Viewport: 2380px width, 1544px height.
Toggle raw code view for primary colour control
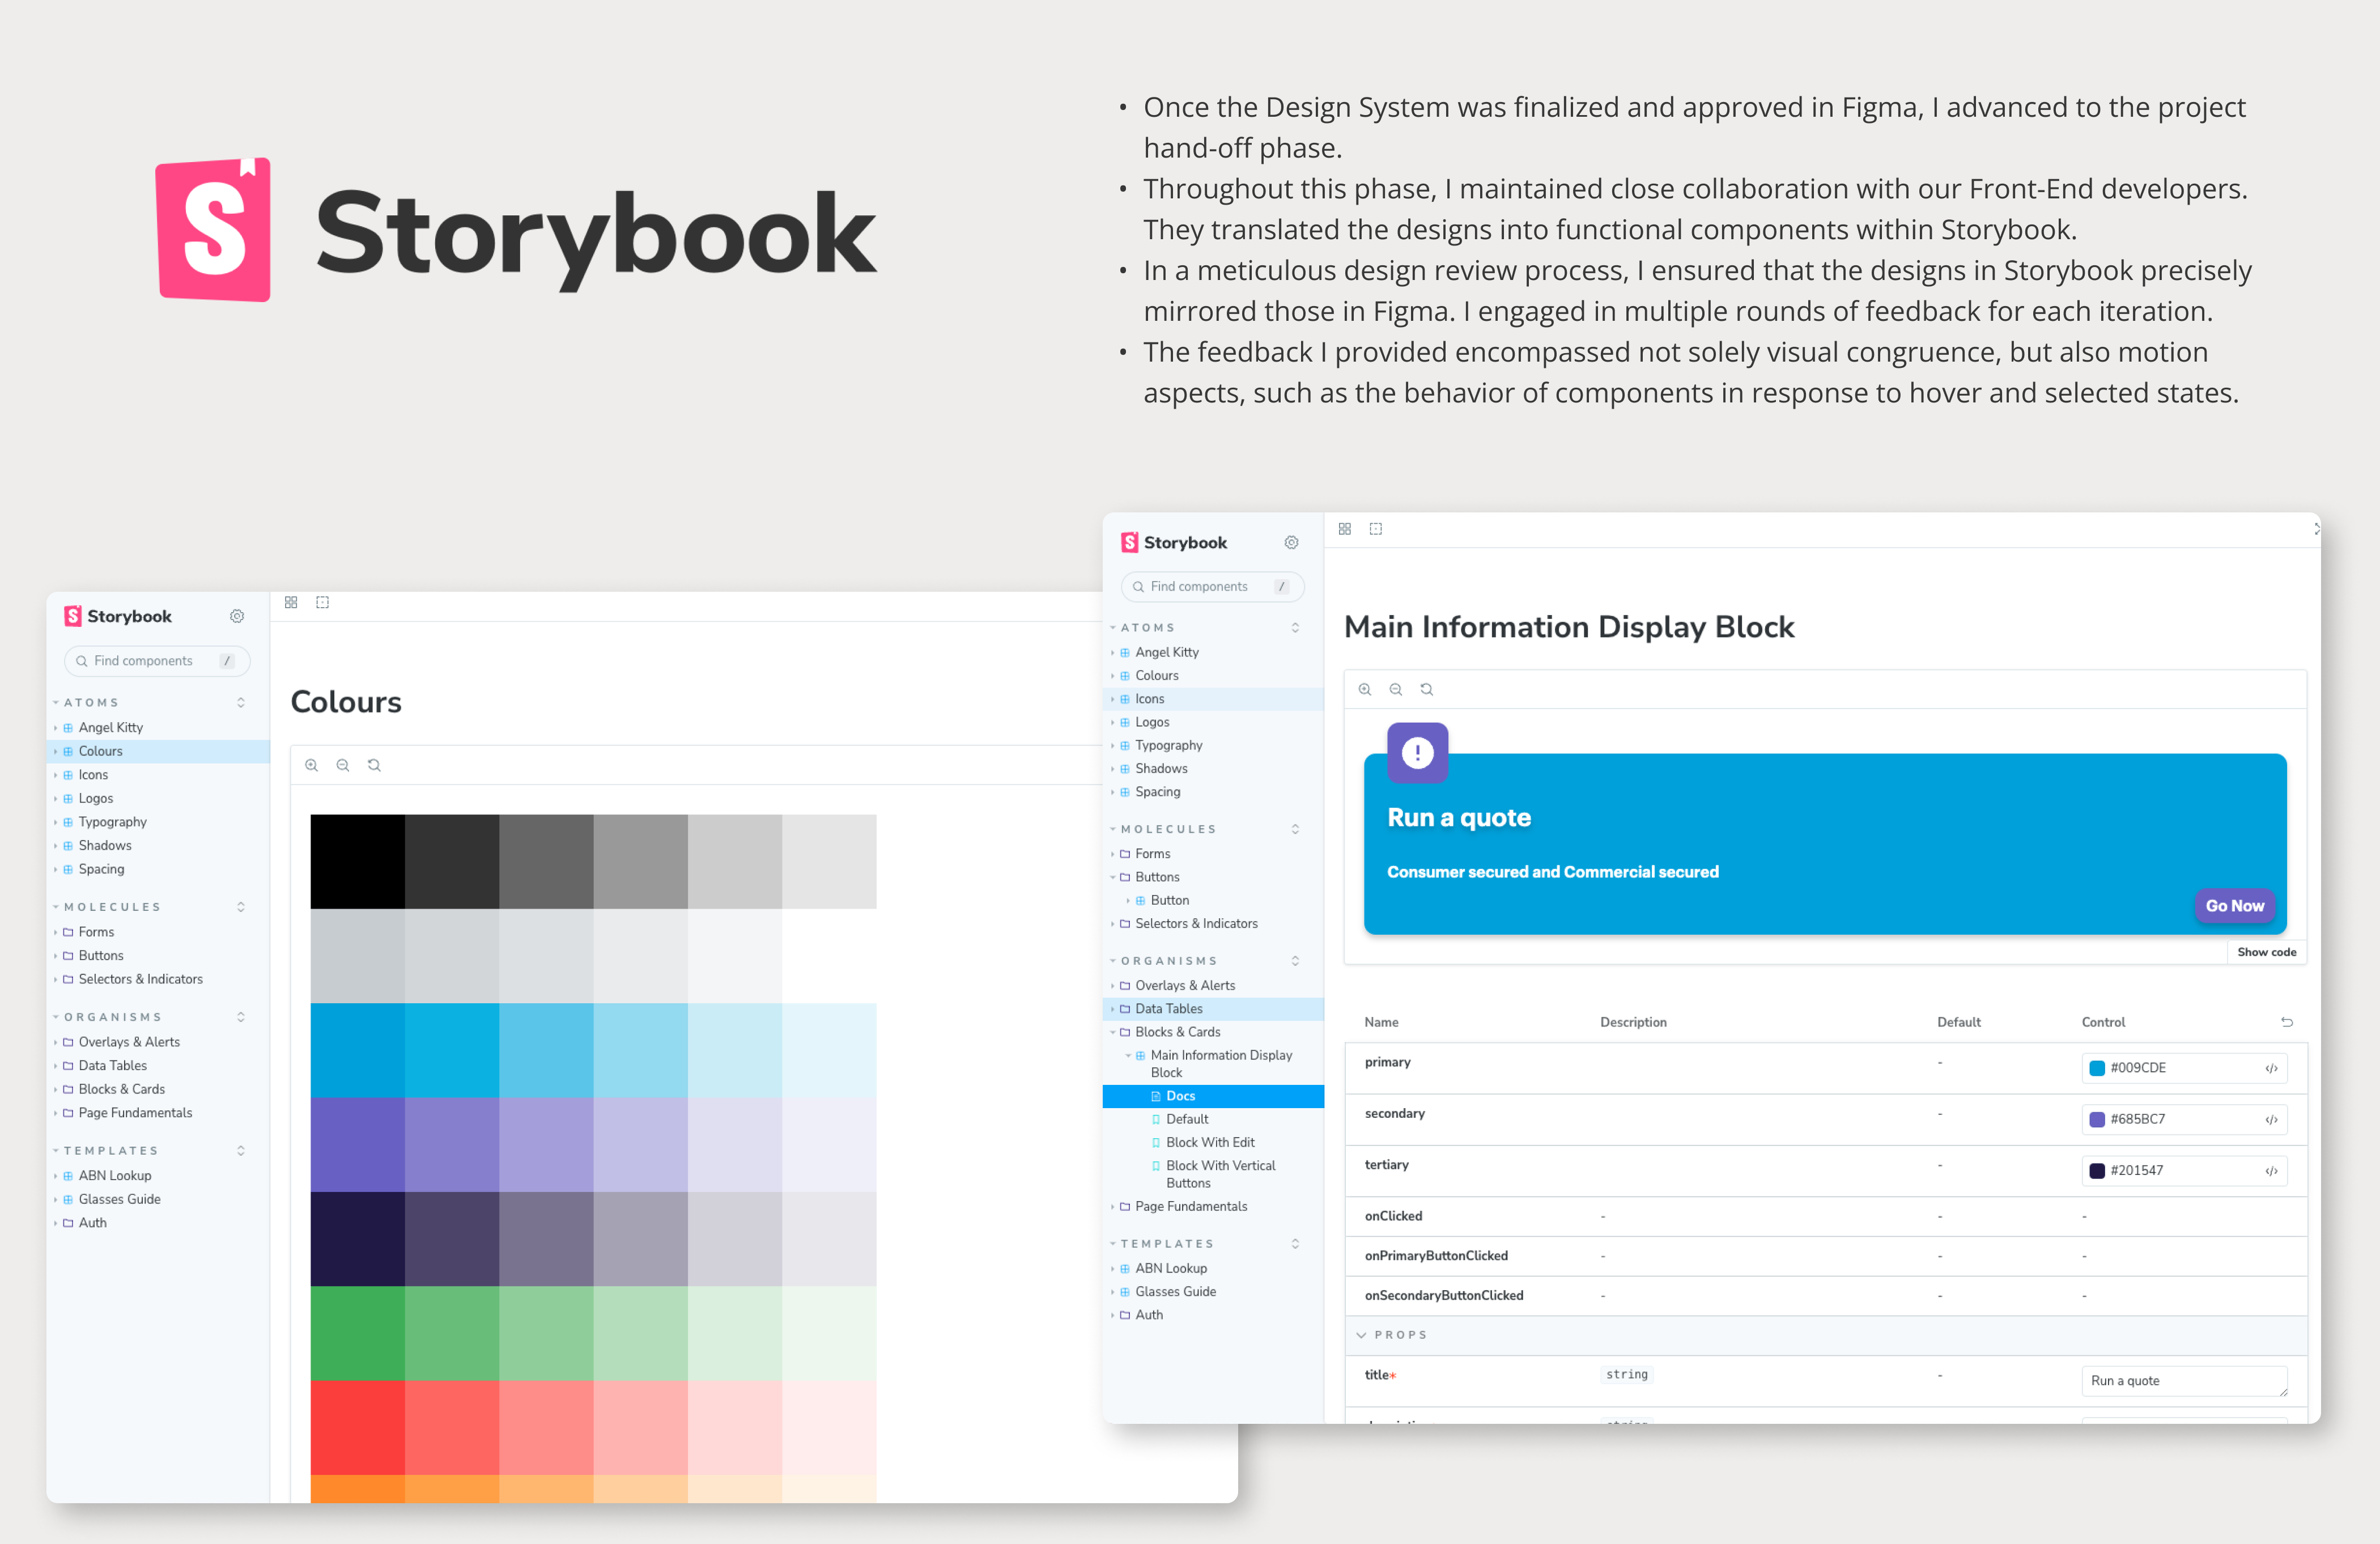pos(2271,1068)
